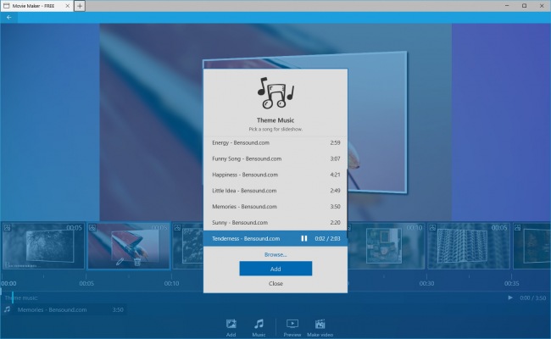Delete selected clip with trash icon
This screenshot has height=339, width=551.
click(137, 261)
